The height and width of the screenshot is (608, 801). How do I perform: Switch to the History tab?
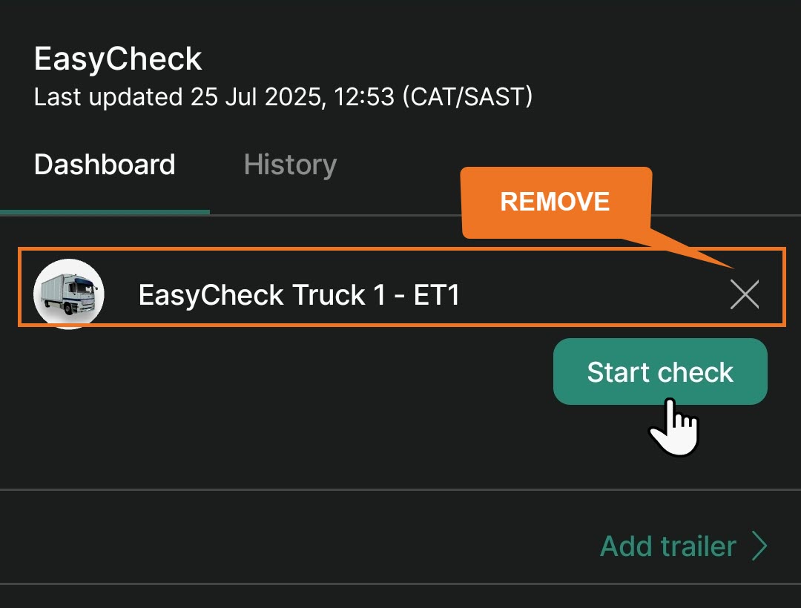coord(290,165)
